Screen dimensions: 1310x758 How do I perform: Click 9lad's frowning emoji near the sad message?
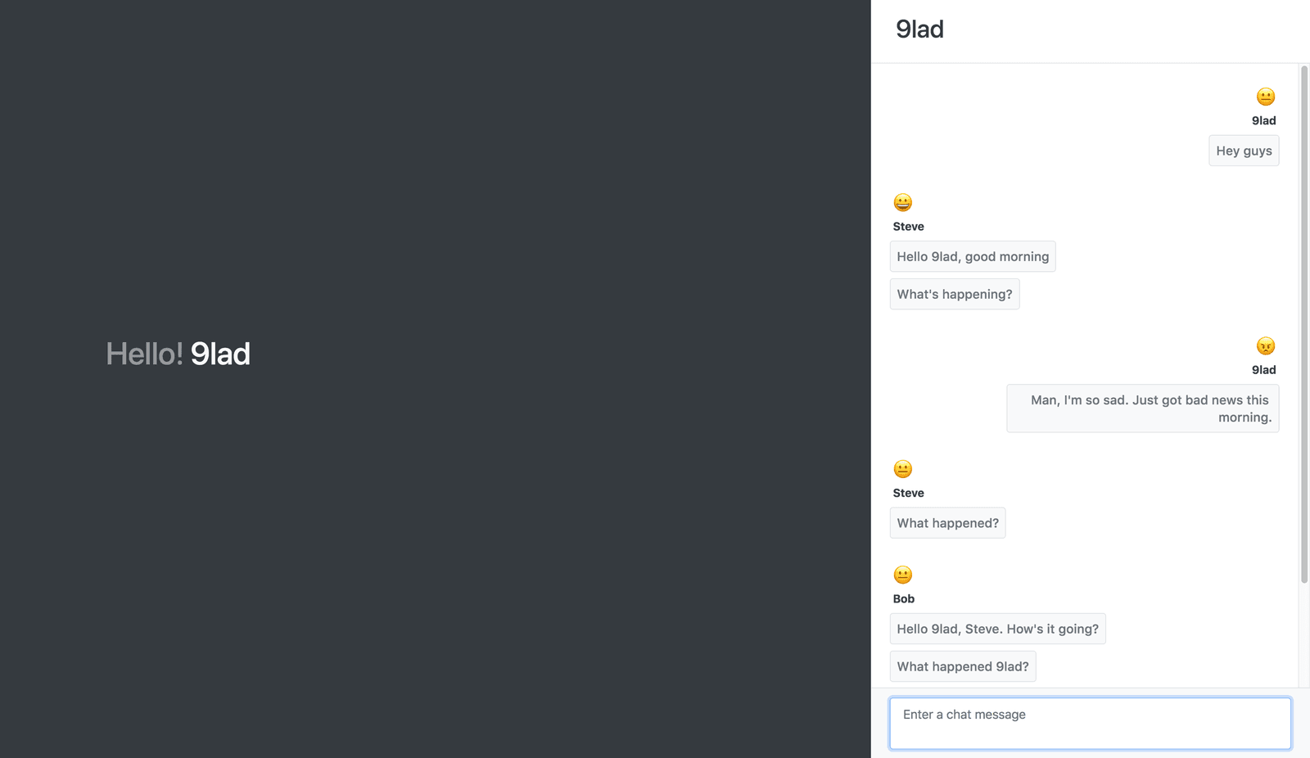pos(1265,345)
